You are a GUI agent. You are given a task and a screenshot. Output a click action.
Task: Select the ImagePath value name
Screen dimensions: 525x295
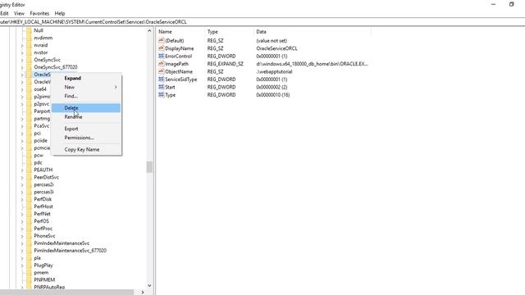pyautogui.click(x=177, y=64)
